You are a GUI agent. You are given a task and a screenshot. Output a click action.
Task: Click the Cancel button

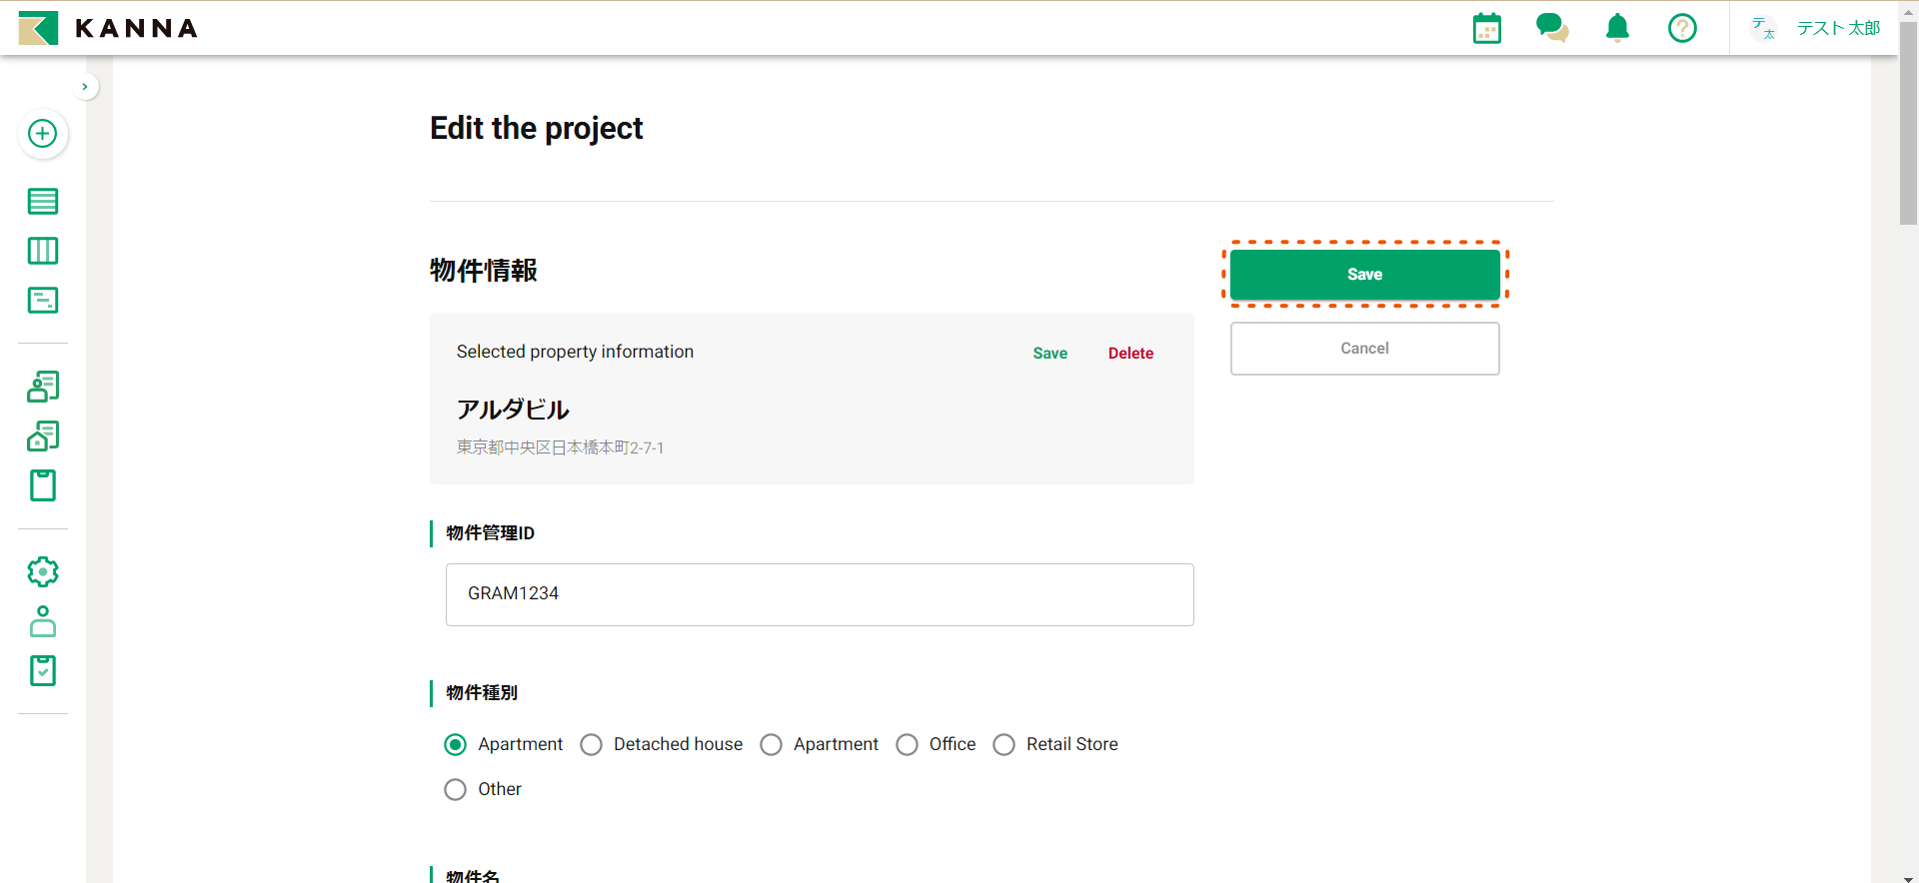pos(1364,349)
